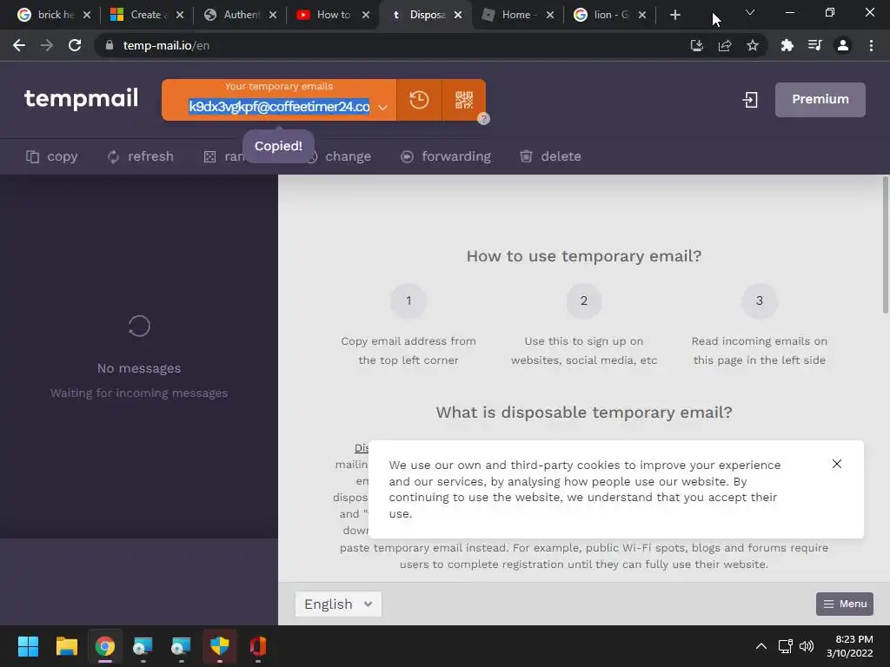Click the Chrome taskbar icon

105,646
